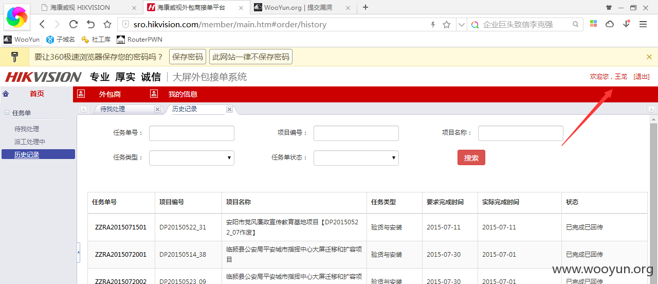Click the HIKVISION logo
The height and width of the screenshot is (284, 658).
43,77
